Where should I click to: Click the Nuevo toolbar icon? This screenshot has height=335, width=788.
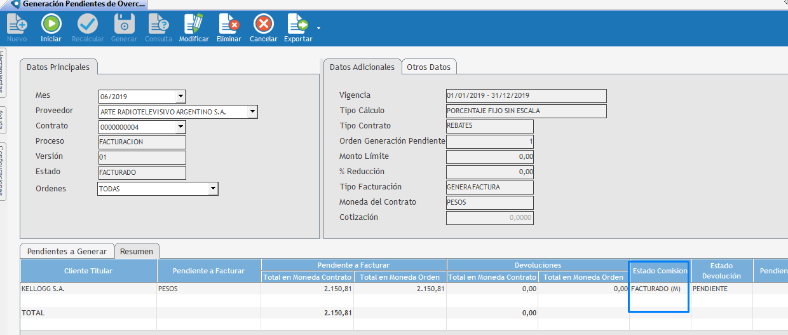coord(17,25)
